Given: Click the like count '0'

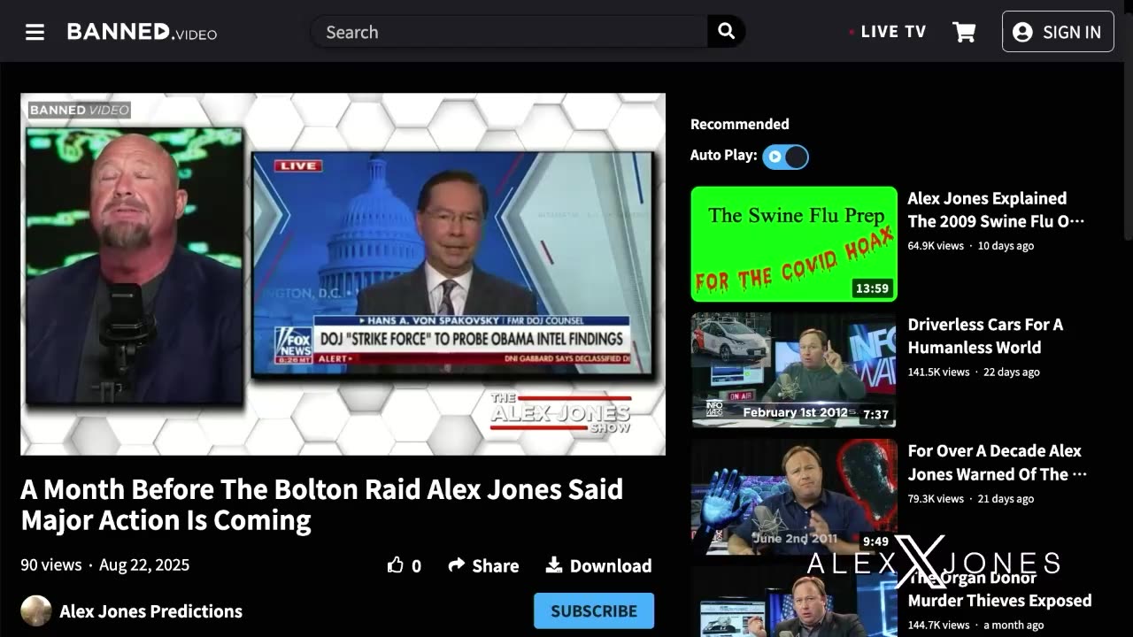Looking at the screenshot, I should 416,566.
